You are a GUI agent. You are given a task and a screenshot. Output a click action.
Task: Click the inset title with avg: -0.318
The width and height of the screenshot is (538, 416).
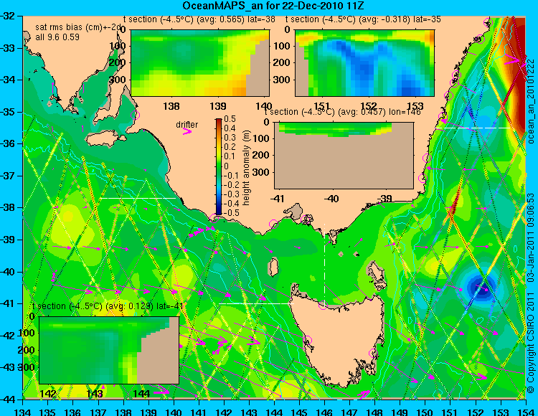click(x=363, y=19)
